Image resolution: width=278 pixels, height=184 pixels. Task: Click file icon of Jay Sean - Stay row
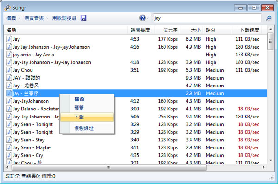9,140
